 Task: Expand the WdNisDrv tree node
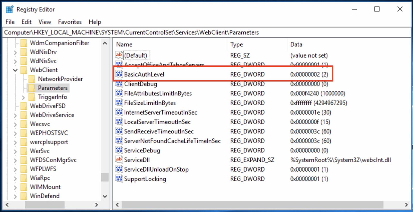tap(15, 52)
